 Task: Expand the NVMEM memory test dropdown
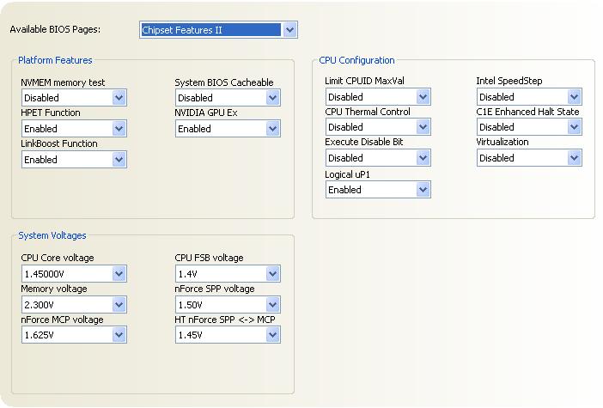point(119,98)
